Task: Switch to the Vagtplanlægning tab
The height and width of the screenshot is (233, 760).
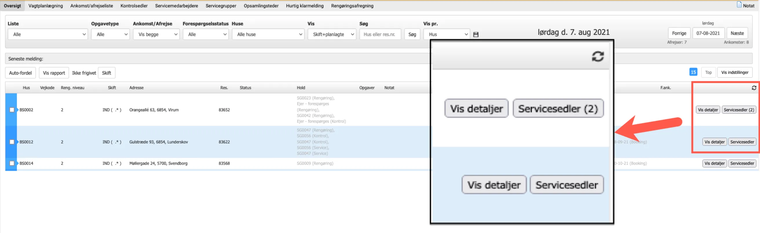Action: point(45,6)
